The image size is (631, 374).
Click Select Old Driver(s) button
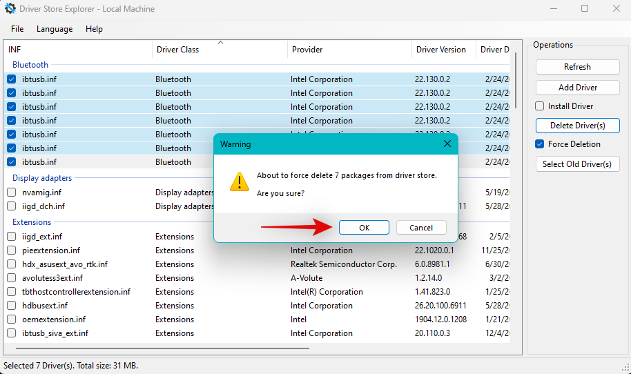[577, 164]
